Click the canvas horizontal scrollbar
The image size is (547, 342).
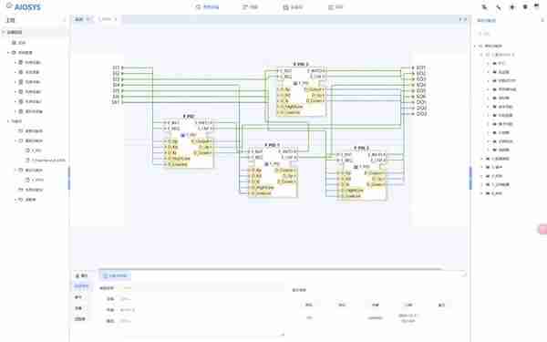(x=271, y=269)
